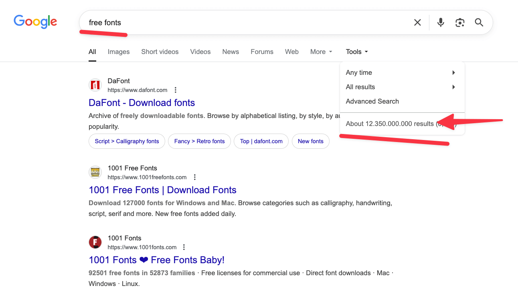Image resolution: width=518 pixels, height=298 pixels.
Task: Click the magnifying glass search icon
Action: (x=479, y=22)
